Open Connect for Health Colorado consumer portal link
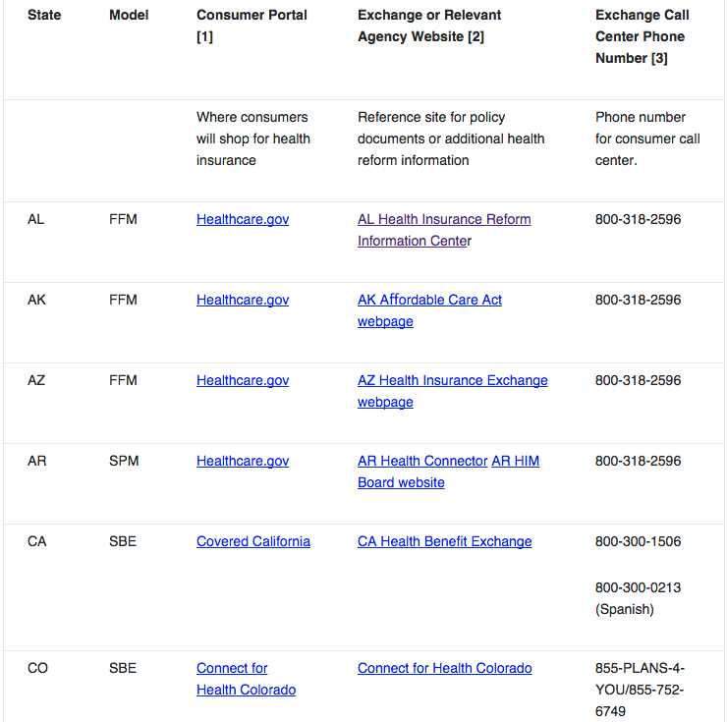 (x=232, y=668)
